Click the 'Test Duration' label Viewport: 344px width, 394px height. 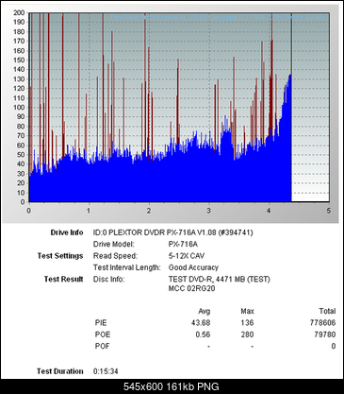[60, 371]
